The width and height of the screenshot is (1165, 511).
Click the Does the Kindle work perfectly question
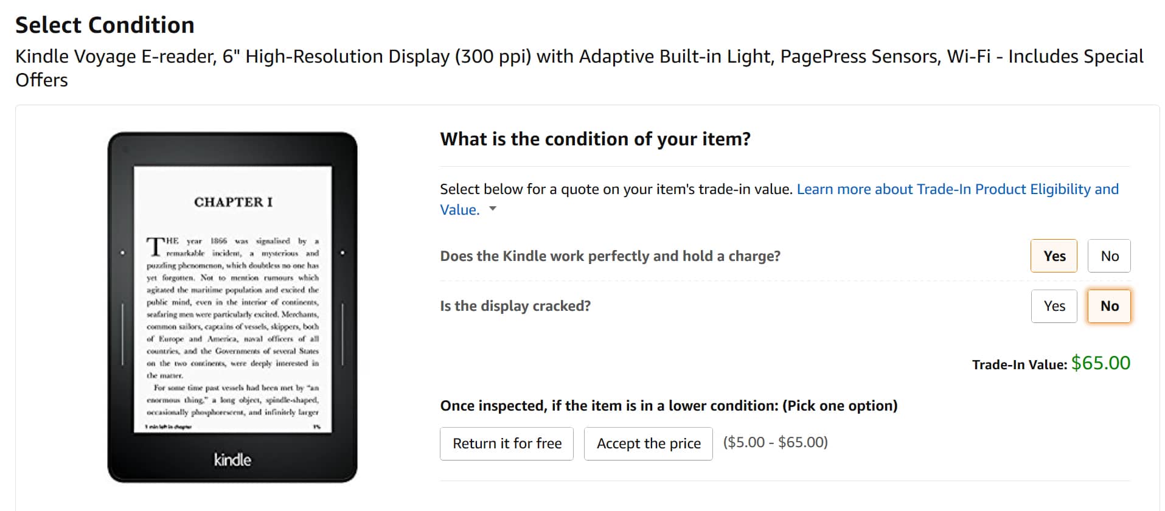click(x=610, y=256)
